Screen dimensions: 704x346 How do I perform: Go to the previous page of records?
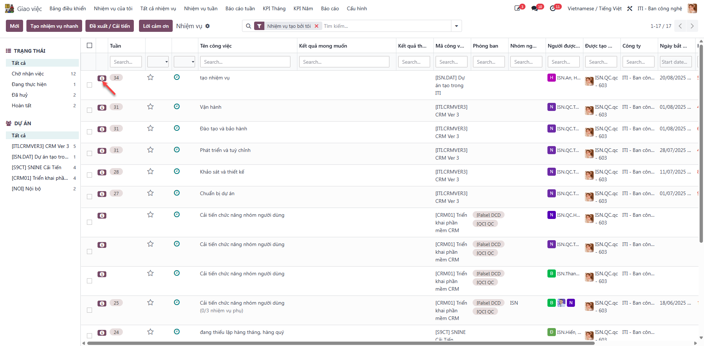click(680, 26)
